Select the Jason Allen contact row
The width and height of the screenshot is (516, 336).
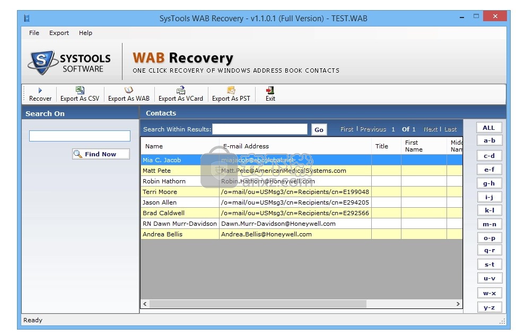[x=301, y=202]
